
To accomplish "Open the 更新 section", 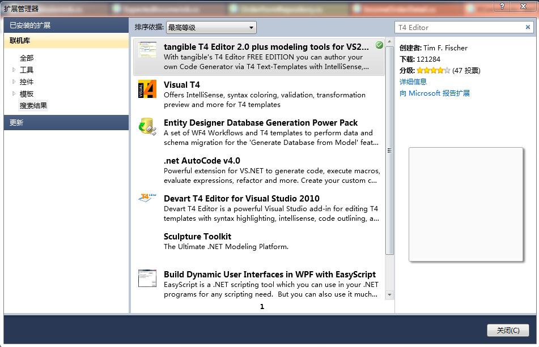I will (x=66, y=122).
